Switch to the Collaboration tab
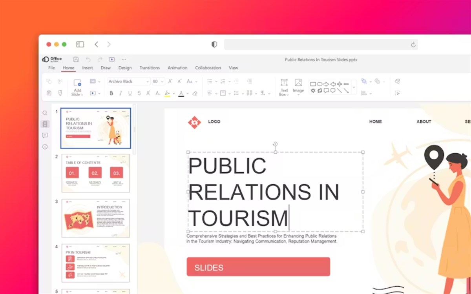This screenshot has height=294, width=471. coord(208,68)
